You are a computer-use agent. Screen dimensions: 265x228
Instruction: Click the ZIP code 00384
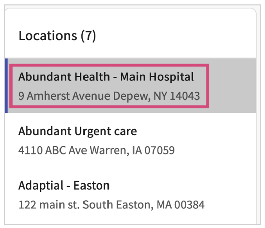tap(189, 204)
